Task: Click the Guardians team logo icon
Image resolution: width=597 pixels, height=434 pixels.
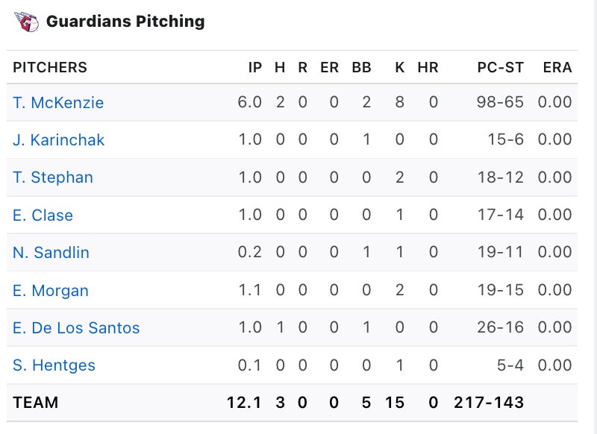Action: 26,22
